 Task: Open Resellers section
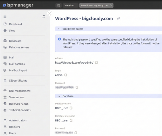[x=15, y=127]
